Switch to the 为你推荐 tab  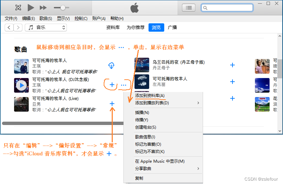135,27
